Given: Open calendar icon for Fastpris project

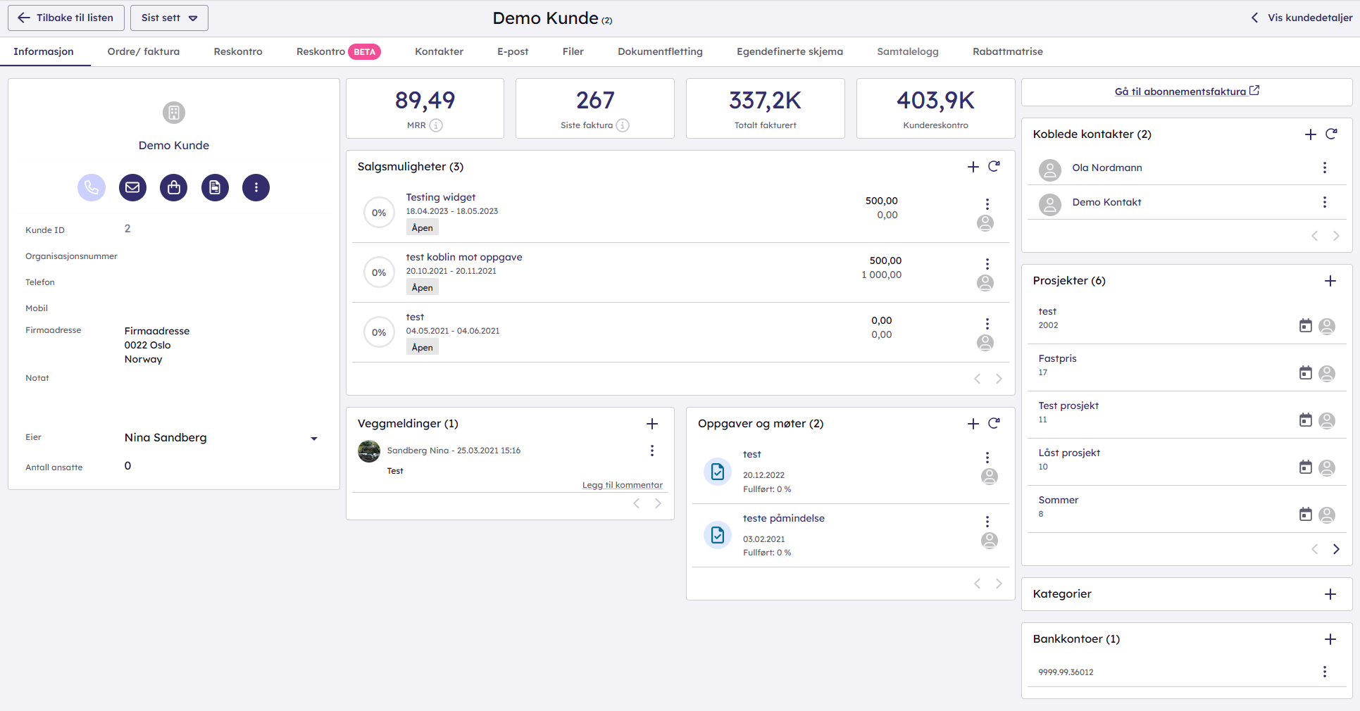Looking at the screenshot, I should coord(1305,373).
